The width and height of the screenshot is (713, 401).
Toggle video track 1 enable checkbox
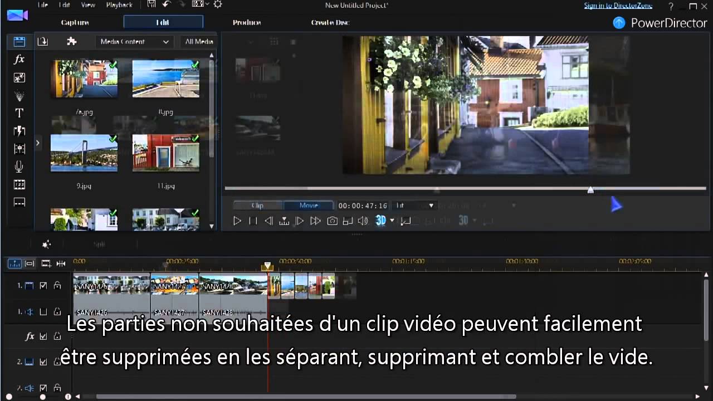pyautogui.click(x=43, y=286)
